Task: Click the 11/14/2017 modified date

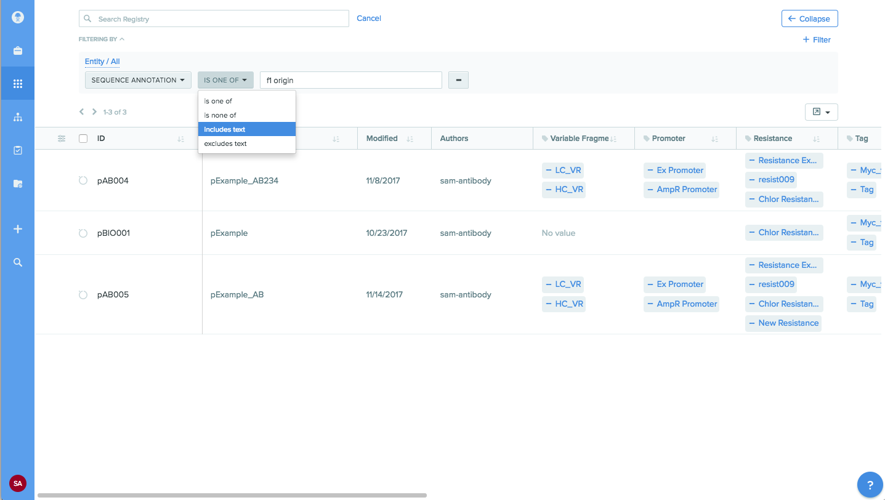Action: (384, 295)
